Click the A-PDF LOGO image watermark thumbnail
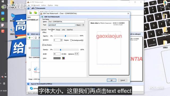 pyautogui.click(x=36, y=70)
